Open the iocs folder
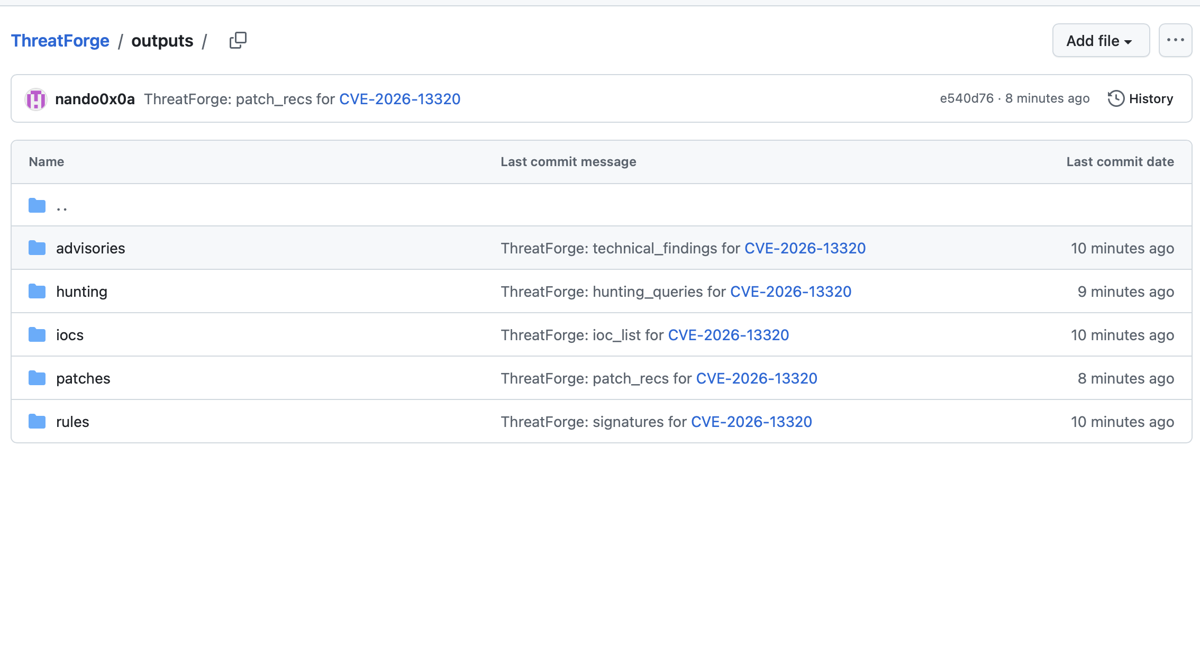Image resolution: width=1200 pixels, height=655 pixels. coord(70,335)
